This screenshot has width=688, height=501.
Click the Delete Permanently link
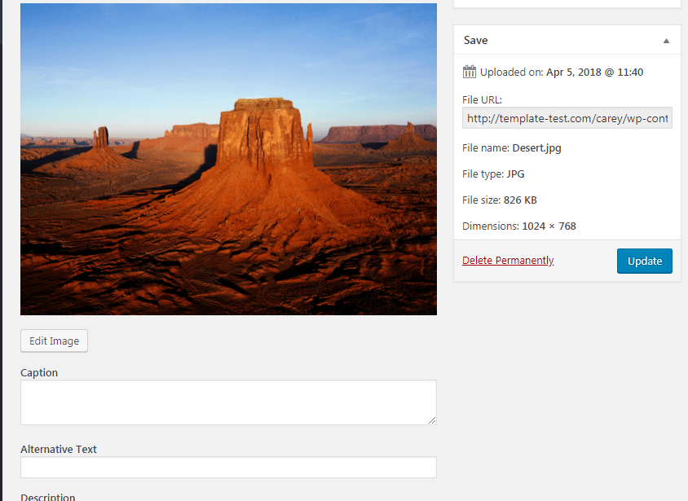(508, 261)
